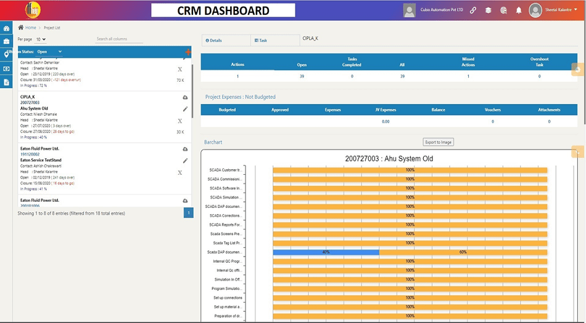Click 'Scada DAP documen...' chart row label
This screenshot has height=323, width=586.
[225, 252]
